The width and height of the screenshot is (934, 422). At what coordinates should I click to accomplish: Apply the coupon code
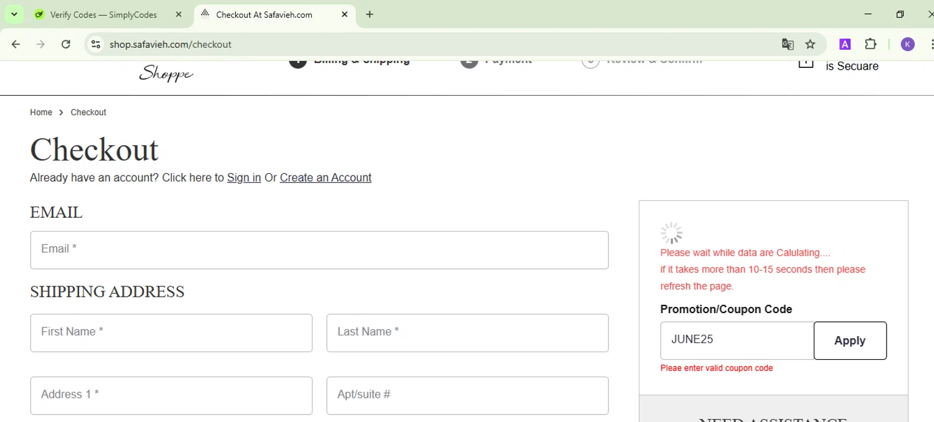point(850,340)
